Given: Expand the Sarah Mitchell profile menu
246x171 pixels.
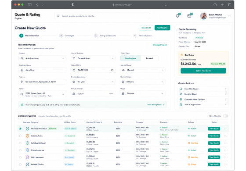Looking at the screenshot, I should [229, 16].
